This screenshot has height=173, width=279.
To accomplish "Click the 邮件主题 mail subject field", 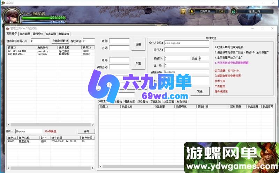I will (187, 72).
